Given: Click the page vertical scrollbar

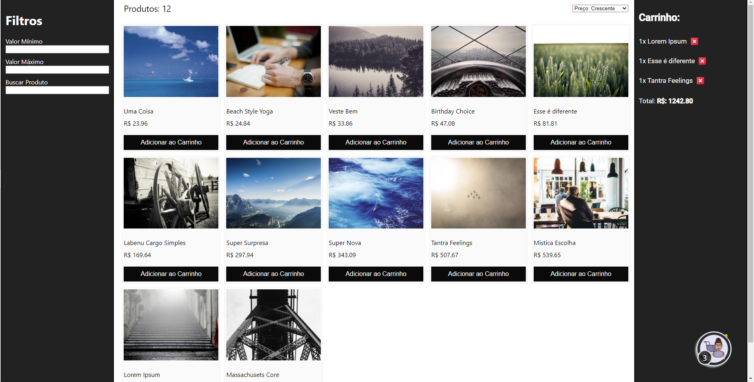Looking at the screenshot, I should click(x=750, y=191).
